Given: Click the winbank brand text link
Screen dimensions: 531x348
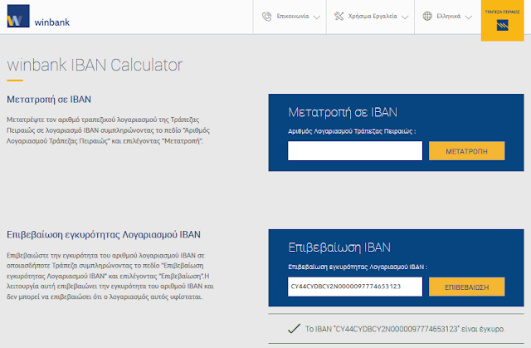Looking at the screenshot, I should point(51,22).
